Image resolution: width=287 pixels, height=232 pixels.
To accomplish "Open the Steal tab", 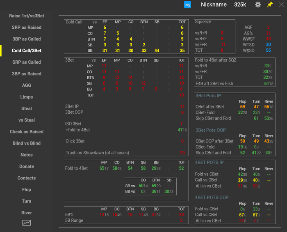I will (x=27, y=108).
